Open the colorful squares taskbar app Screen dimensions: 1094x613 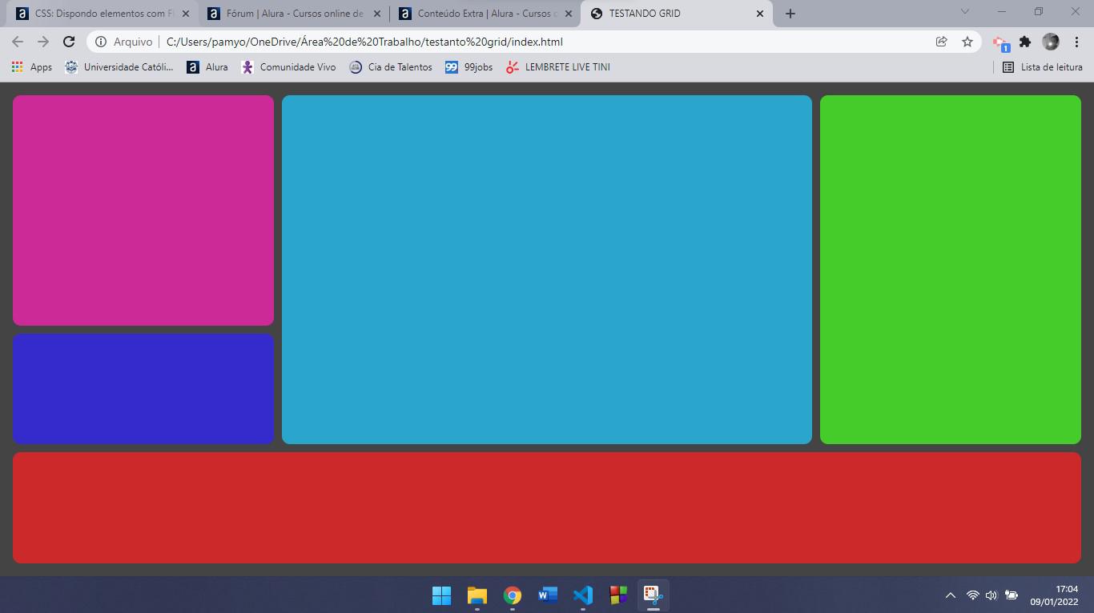(x=618, y=595)
